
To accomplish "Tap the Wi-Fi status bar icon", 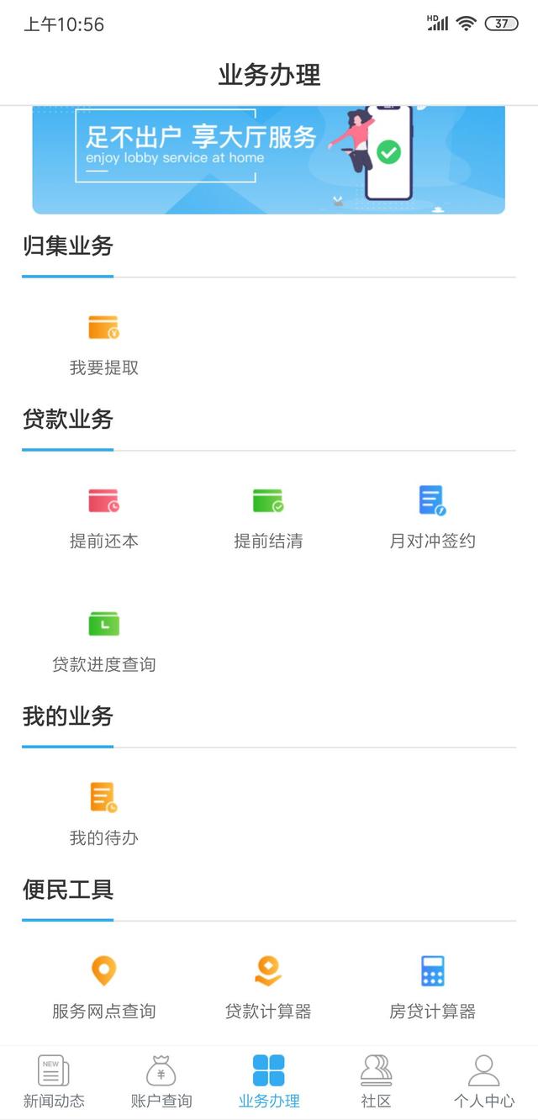I will (466, 24).
